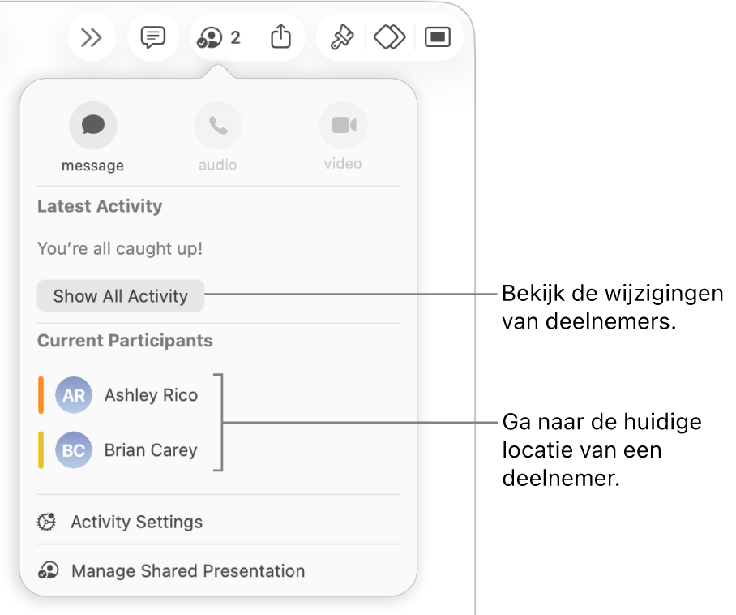Click the 'Latest Activity' heading

[100, 206]
